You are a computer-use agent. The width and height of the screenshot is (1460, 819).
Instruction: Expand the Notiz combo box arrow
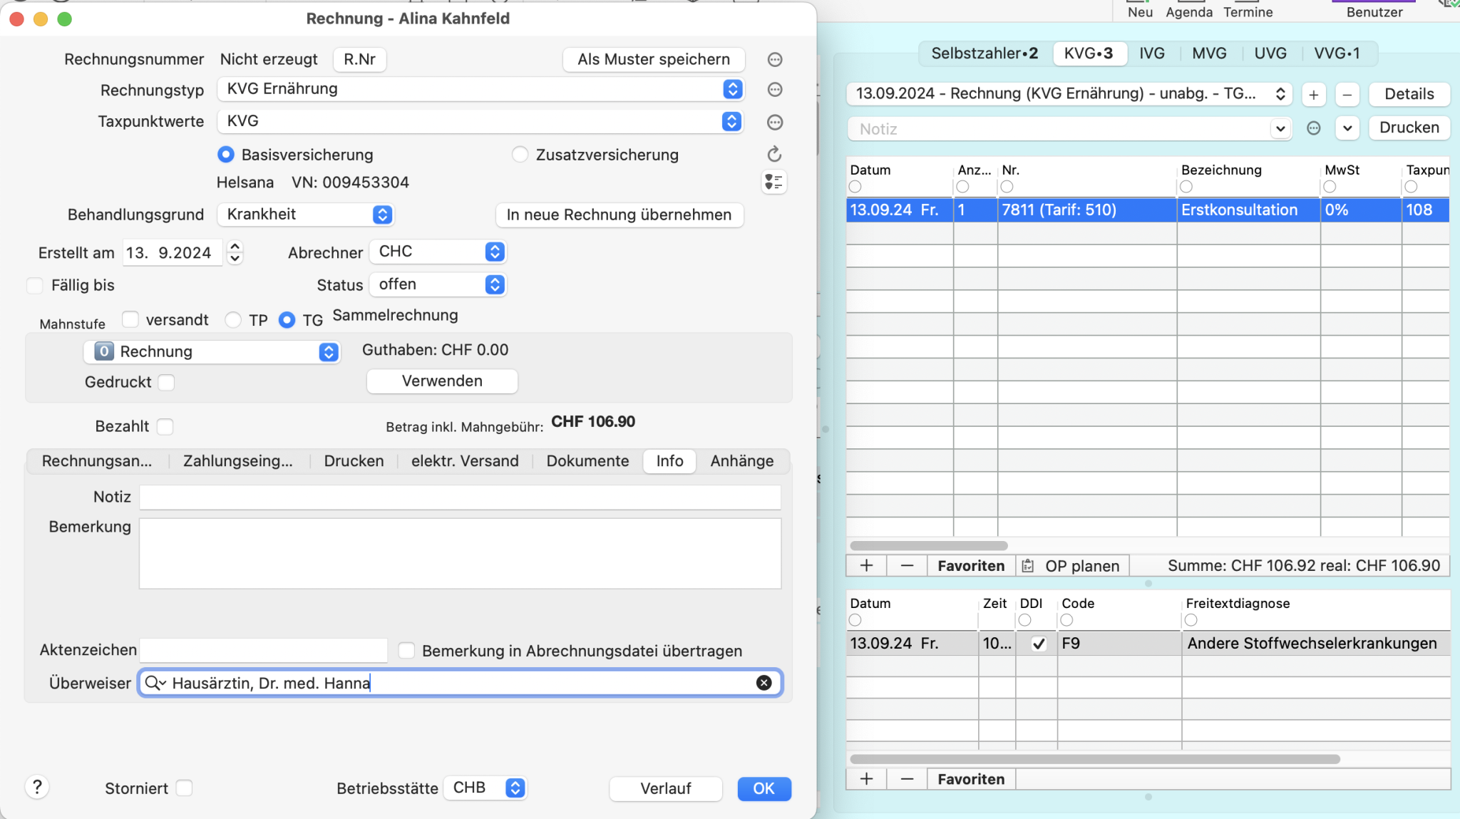coord(1280,129)
